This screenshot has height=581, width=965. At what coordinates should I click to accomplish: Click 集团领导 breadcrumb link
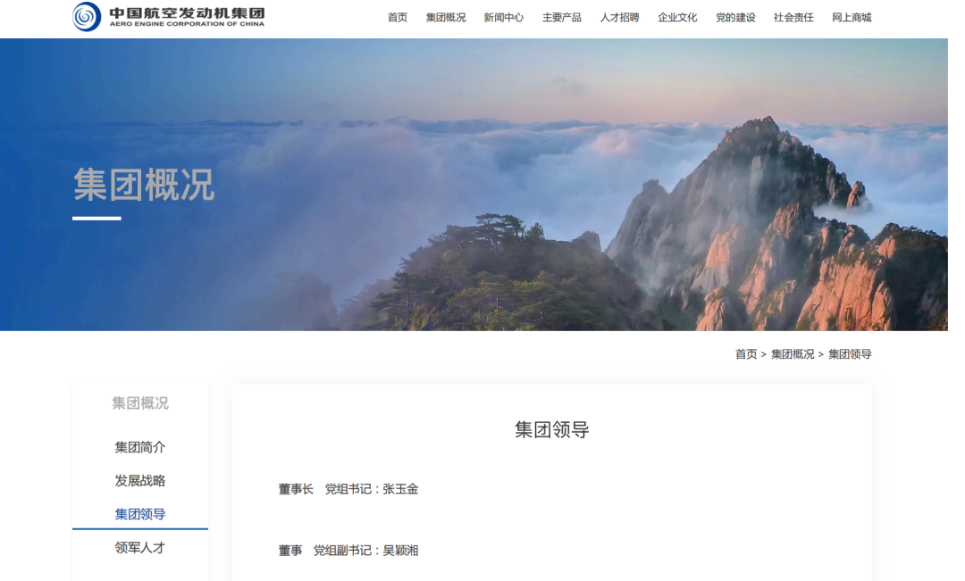pos(850,354)
